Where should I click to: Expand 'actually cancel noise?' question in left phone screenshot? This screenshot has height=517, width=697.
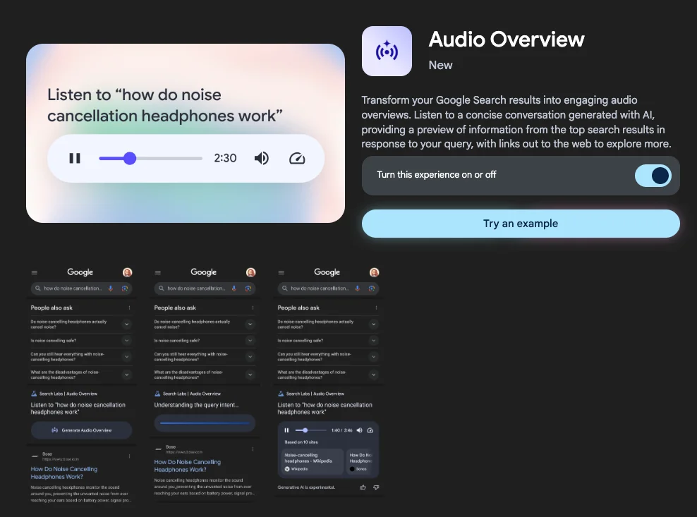(127, 324)
